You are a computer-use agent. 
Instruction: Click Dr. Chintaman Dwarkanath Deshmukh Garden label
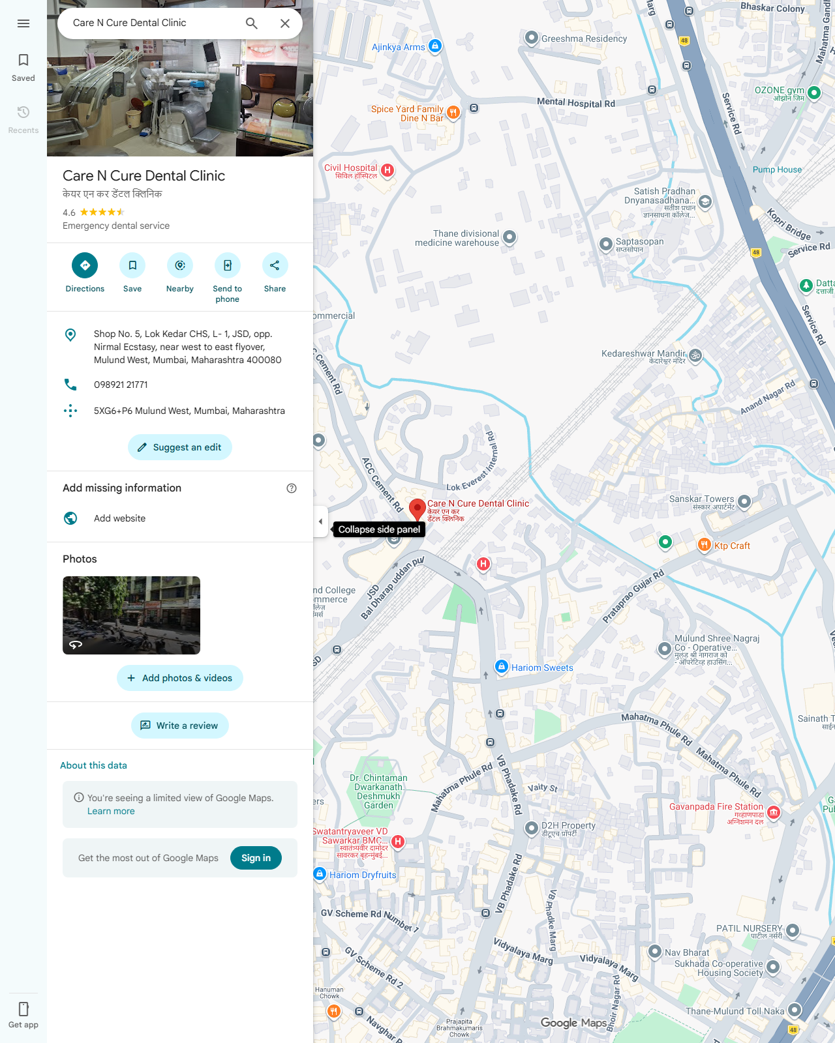(x=378, y=791)
